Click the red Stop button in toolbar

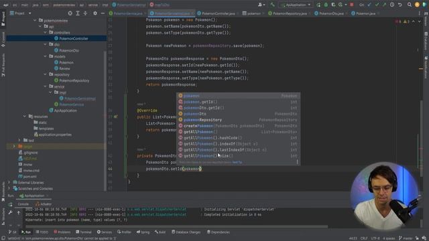[x=352, y=5]
